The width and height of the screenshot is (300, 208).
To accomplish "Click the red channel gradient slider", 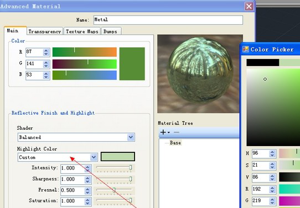I will pyautogui.click(x=85, y=52).
